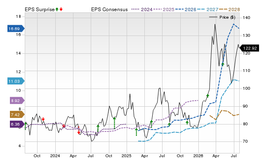Click the Price ($) legend entry
Viewport: 264px width, 158px height.
(x=222, y=17)
